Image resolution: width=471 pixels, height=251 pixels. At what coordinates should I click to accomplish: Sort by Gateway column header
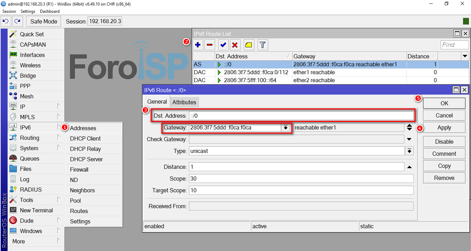click(349, 56)
